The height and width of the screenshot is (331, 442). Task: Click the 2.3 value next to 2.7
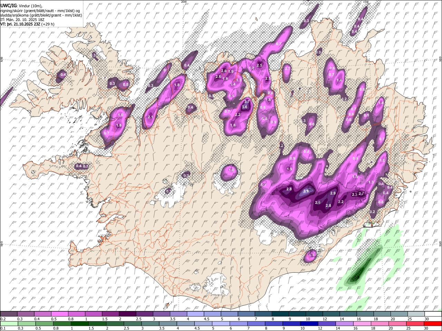[x=354, y=195]
